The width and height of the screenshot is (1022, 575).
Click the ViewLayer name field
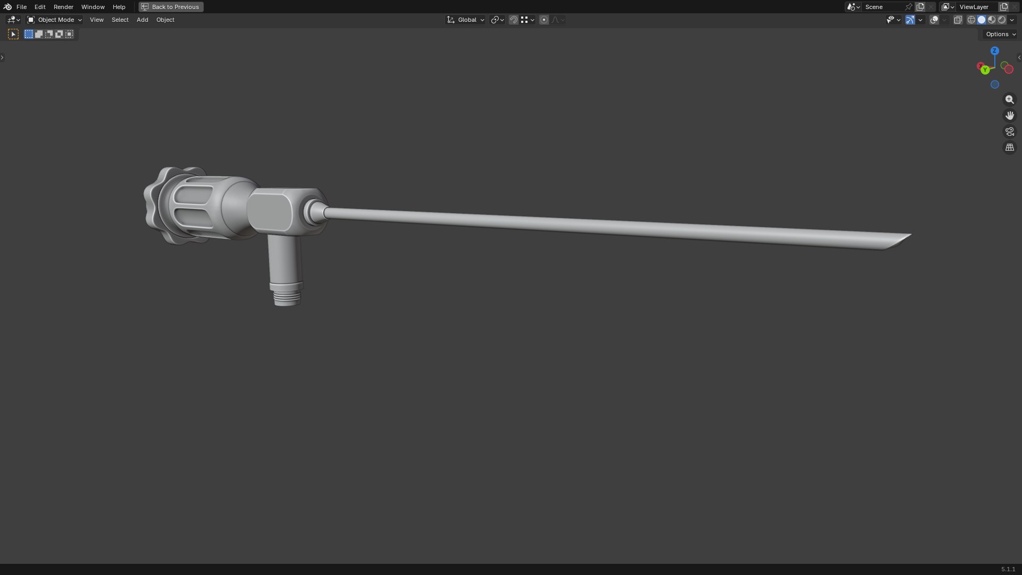(x=976, y=7)
